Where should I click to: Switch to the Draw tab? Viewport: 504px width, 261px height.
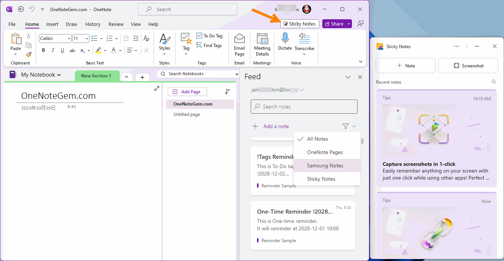coord(72,24)
